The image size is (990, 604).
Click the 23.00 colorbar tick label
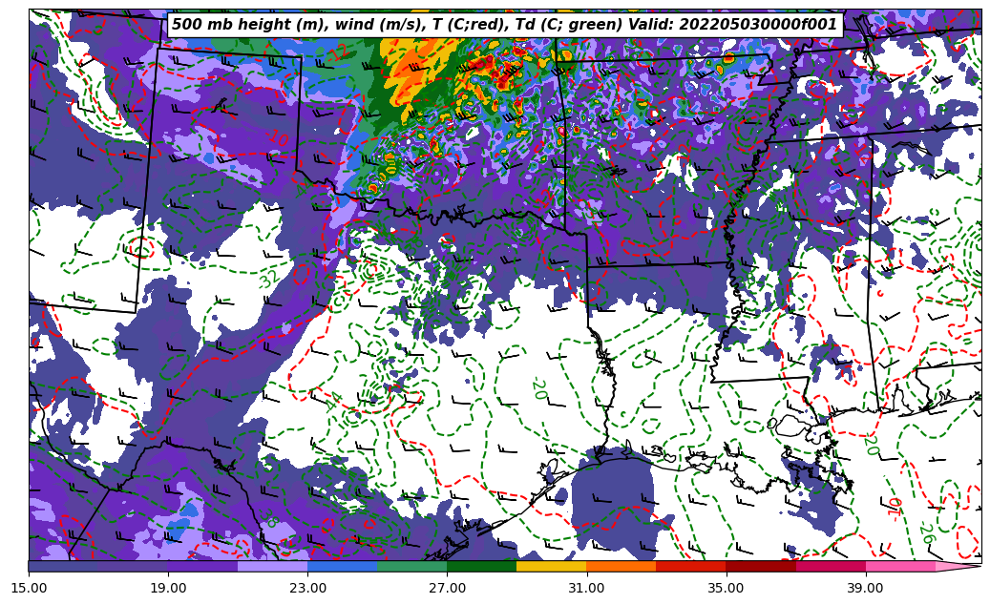307,589
